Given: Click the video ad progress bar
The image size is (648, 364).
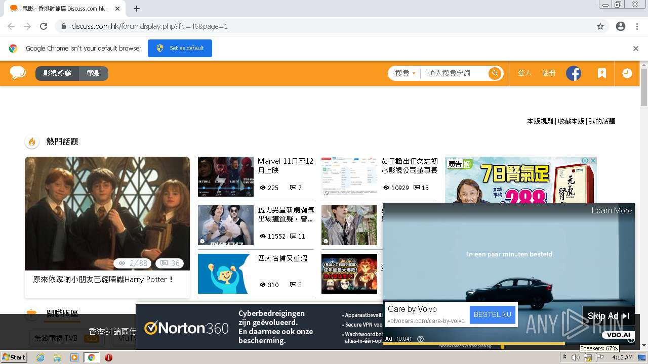Looking at the screenshot, I should pyautogui.click(x=508, y=344).
